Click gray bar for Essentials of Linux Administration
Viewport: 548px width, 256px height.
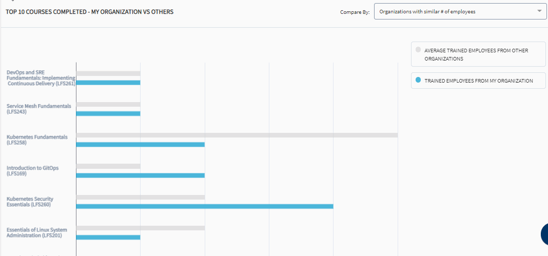140,228
